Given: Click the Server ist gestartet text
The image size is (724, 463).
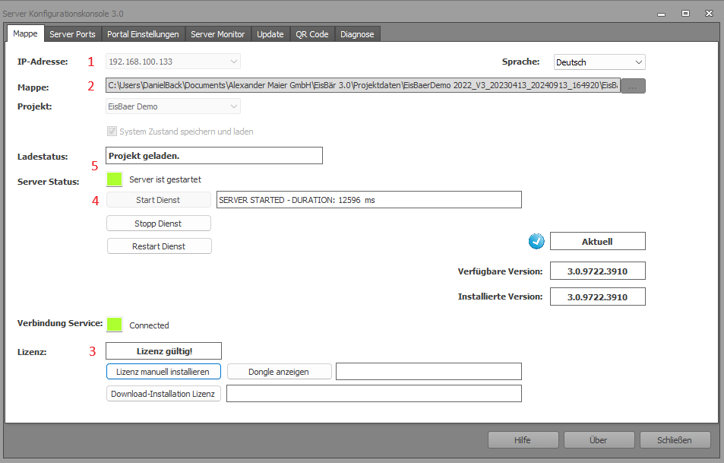Looking at the screenshot, I should [x=165, y=179].
